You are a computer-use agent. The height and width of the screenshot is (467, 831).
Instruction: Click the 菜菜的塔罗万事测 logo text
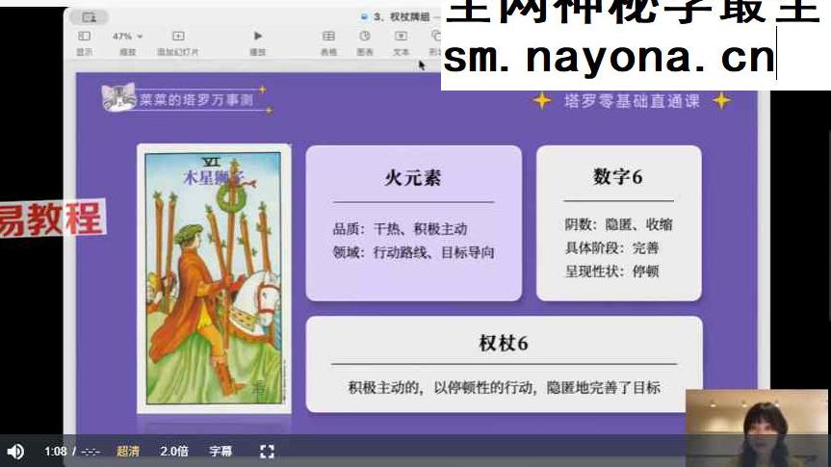pos(196,99)
